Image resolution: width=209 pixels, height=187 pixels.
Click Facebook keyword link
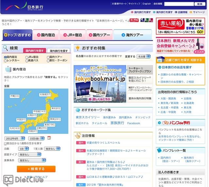point(134,123)
